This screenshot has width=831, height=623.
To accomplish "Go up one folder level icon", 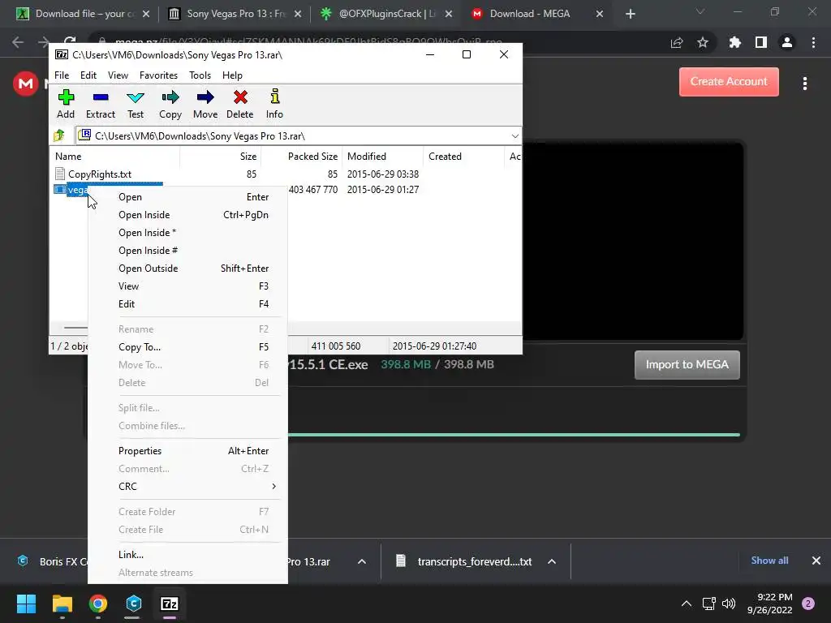I will [58, 135].
